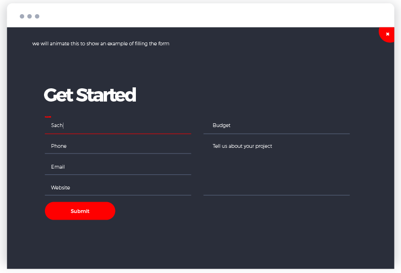Image resolution: width=401 pixels, height=273 pixels.
Task: Click the "Tell us about your project" placeholder
Action: click(x=242, y=146)
